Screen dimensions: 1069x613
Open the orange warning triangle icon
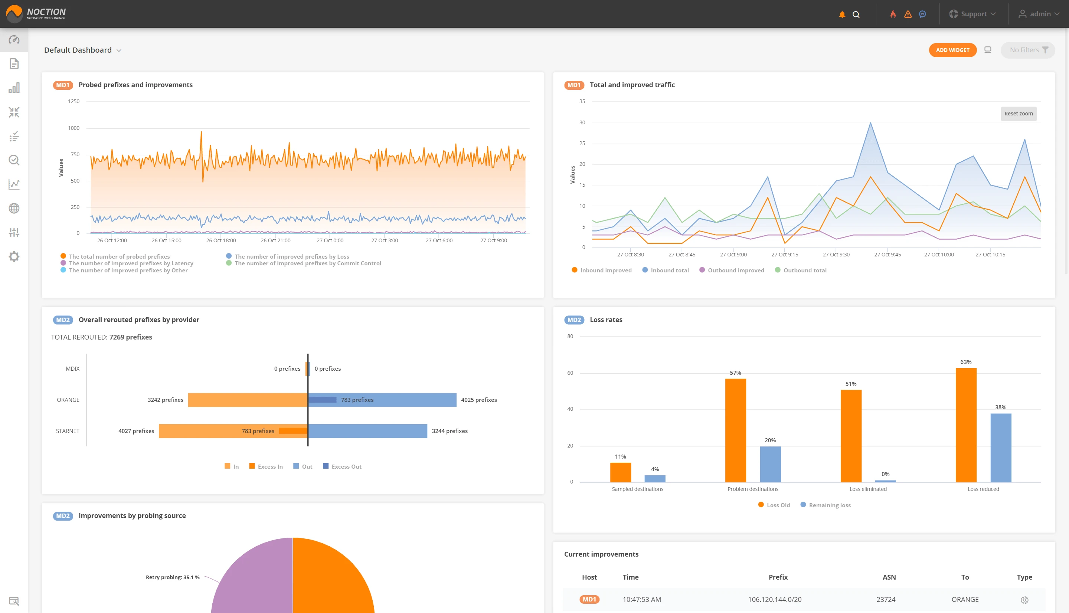pos(908,14)
